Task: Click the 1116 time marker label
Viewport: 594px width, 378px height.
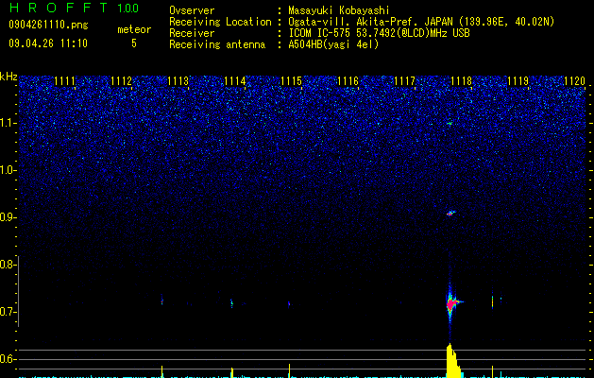Action: [x=348, y=81]
